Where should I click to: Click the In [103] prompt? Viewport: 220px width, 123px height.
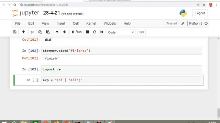pos(31,69)
